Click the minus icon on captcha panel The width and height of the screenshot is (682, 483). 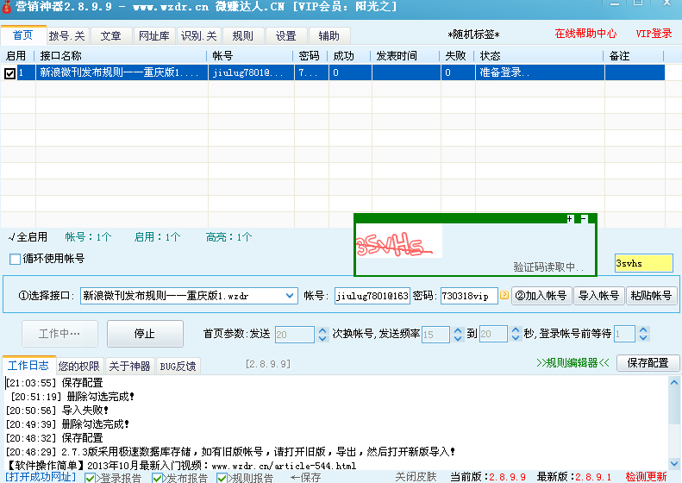584,219
